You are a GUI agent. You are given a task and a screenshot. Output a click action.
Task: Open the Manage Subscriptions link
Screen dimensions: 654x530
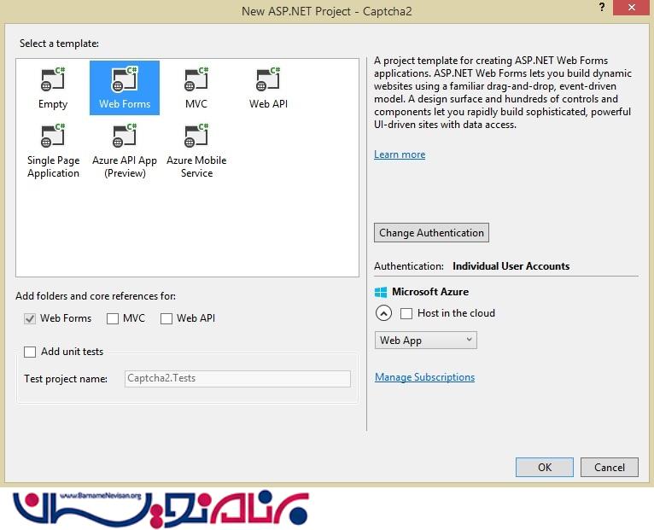tap(424, 377)
